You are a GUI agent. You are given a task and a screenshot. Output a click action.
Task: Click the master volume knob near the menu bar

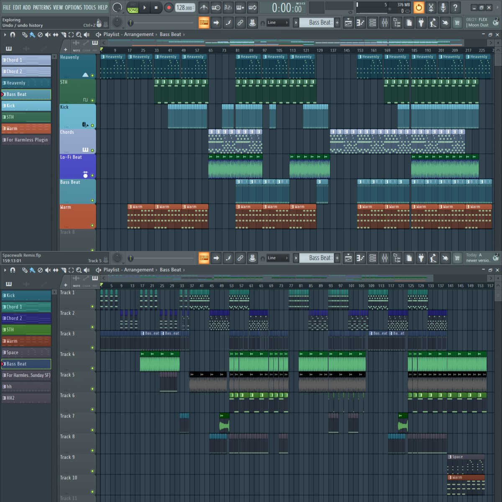point(118,8)
